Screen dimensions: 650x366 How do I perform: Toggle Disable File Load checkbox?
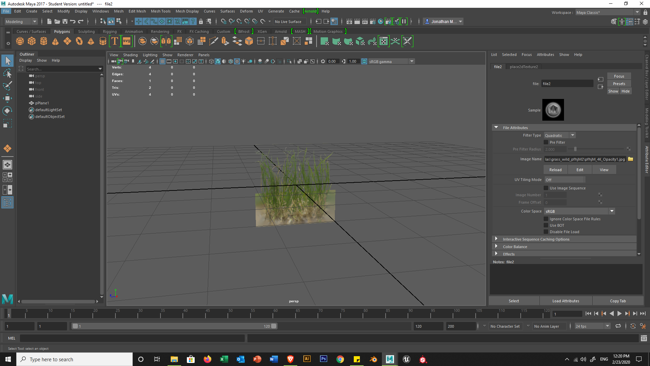546,232
